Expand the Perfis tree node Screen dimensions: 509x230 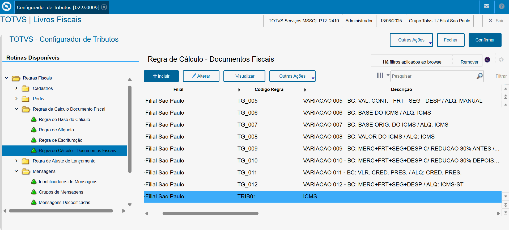pyautogui.click(x=16, y=99)
